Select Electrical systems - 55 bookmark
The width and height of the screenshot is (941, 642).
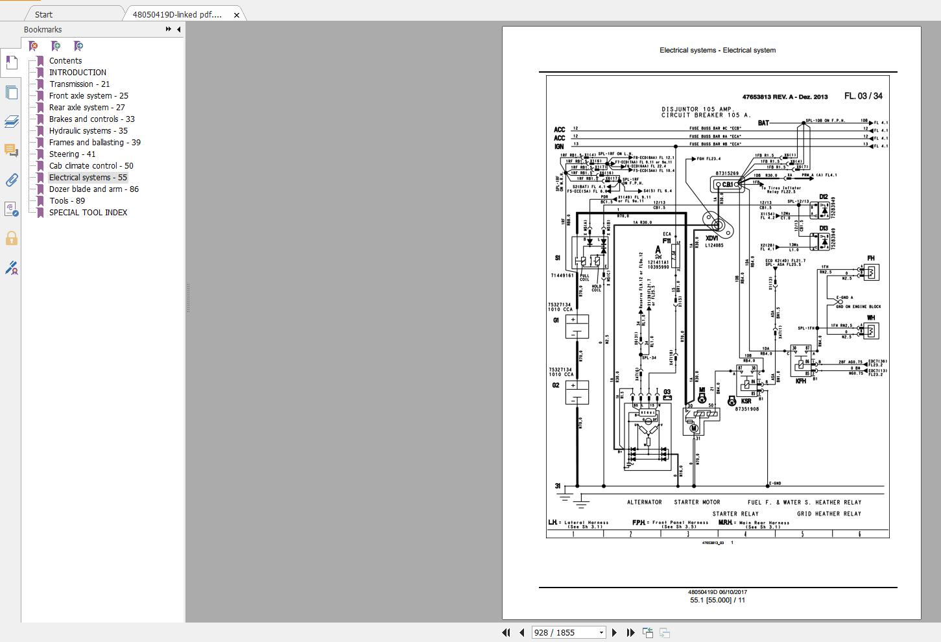click(x=88, y=177)
